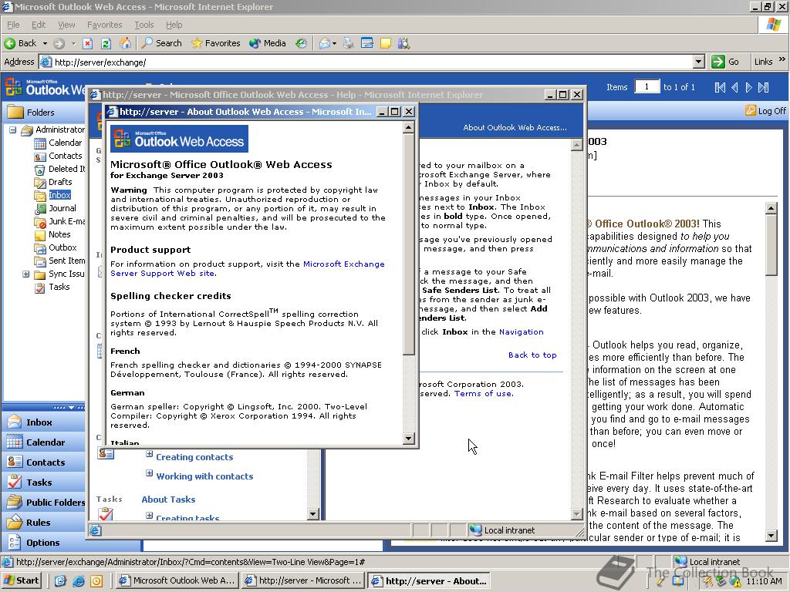Switch to http://server - Microsoft taskbar button
The height and width of the screenshot is (592, 790).
click(302, 580)
